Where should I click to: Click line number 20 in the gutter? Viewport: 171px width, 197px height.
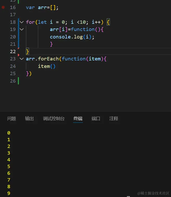(x=13, y=37)
